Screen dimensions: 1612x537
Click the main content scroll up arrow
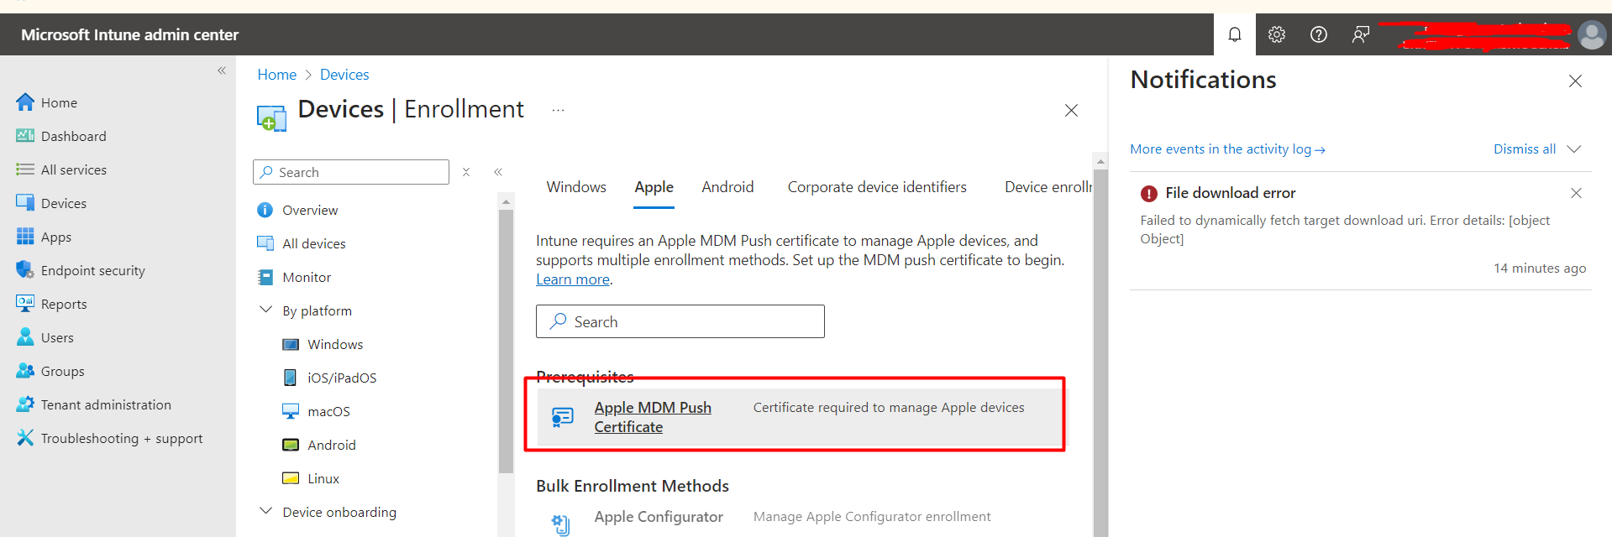(x=1100, y=160)
